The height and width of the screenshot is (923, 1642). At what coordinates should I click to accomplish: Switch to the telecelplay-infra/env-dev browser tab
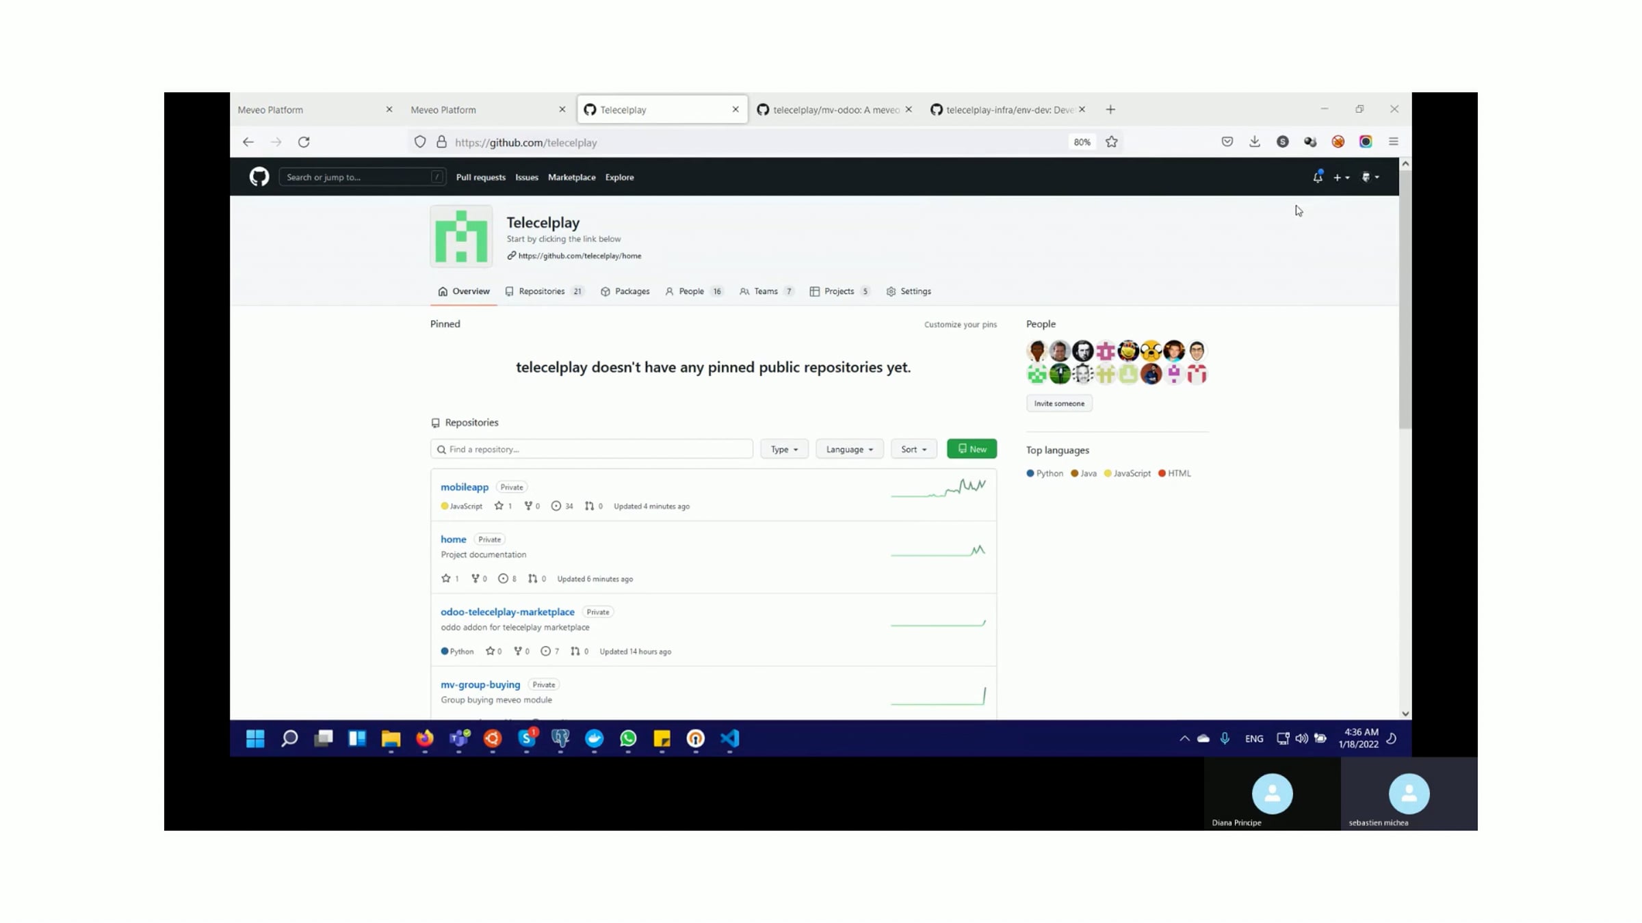pyautogui.click(x=1008, y=109)
